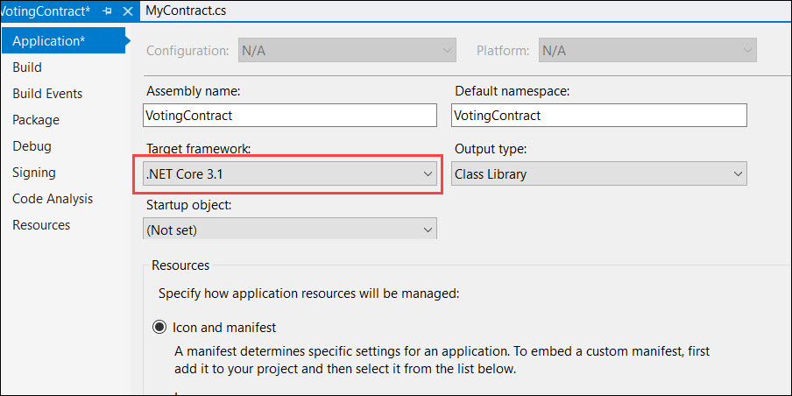The image size is (792, 396).
Task: Select the VotingContract document tab
Action: tap(44, 11)
